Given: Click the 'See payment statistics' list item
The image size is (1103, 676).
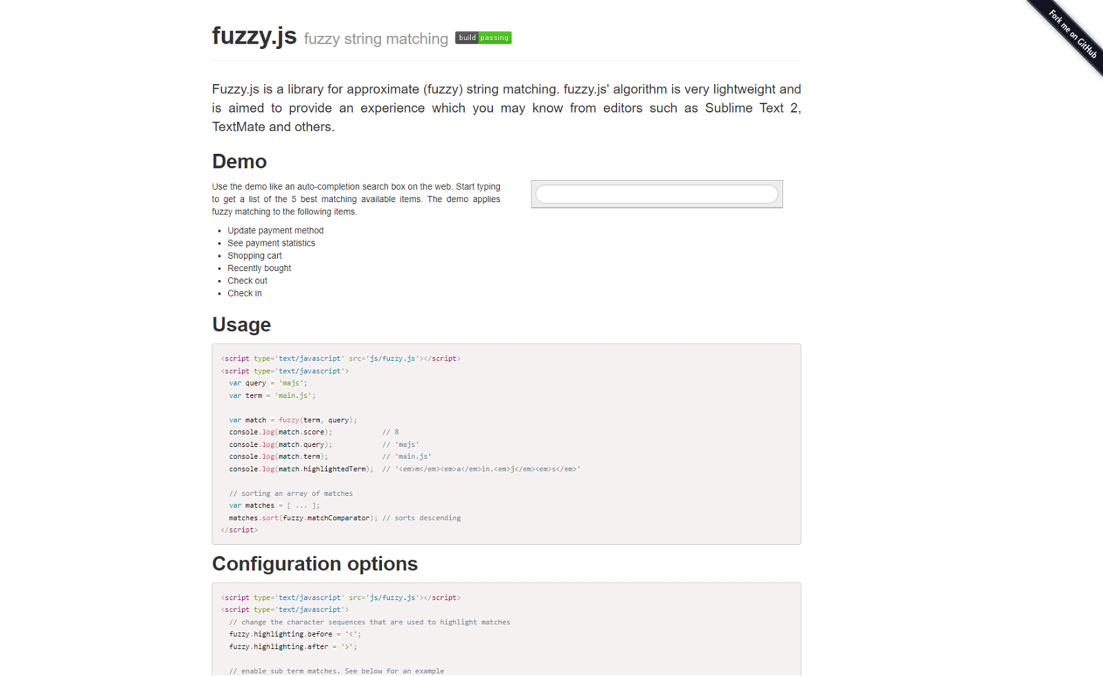Looking at the screenshot, I should click(x=272, y=243).
